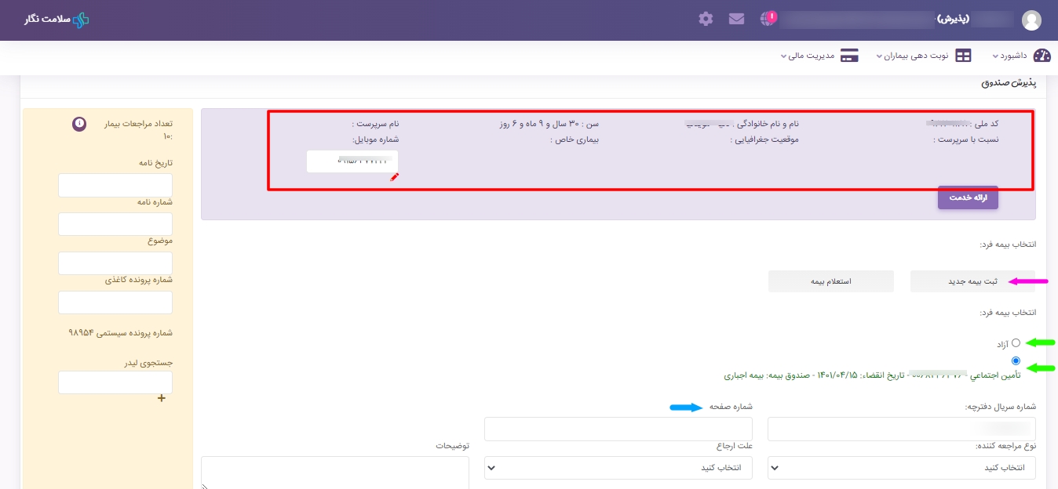Click the استعلام بیمه button
This screenshot has width=1058, height=489.
tap(830, 281)
